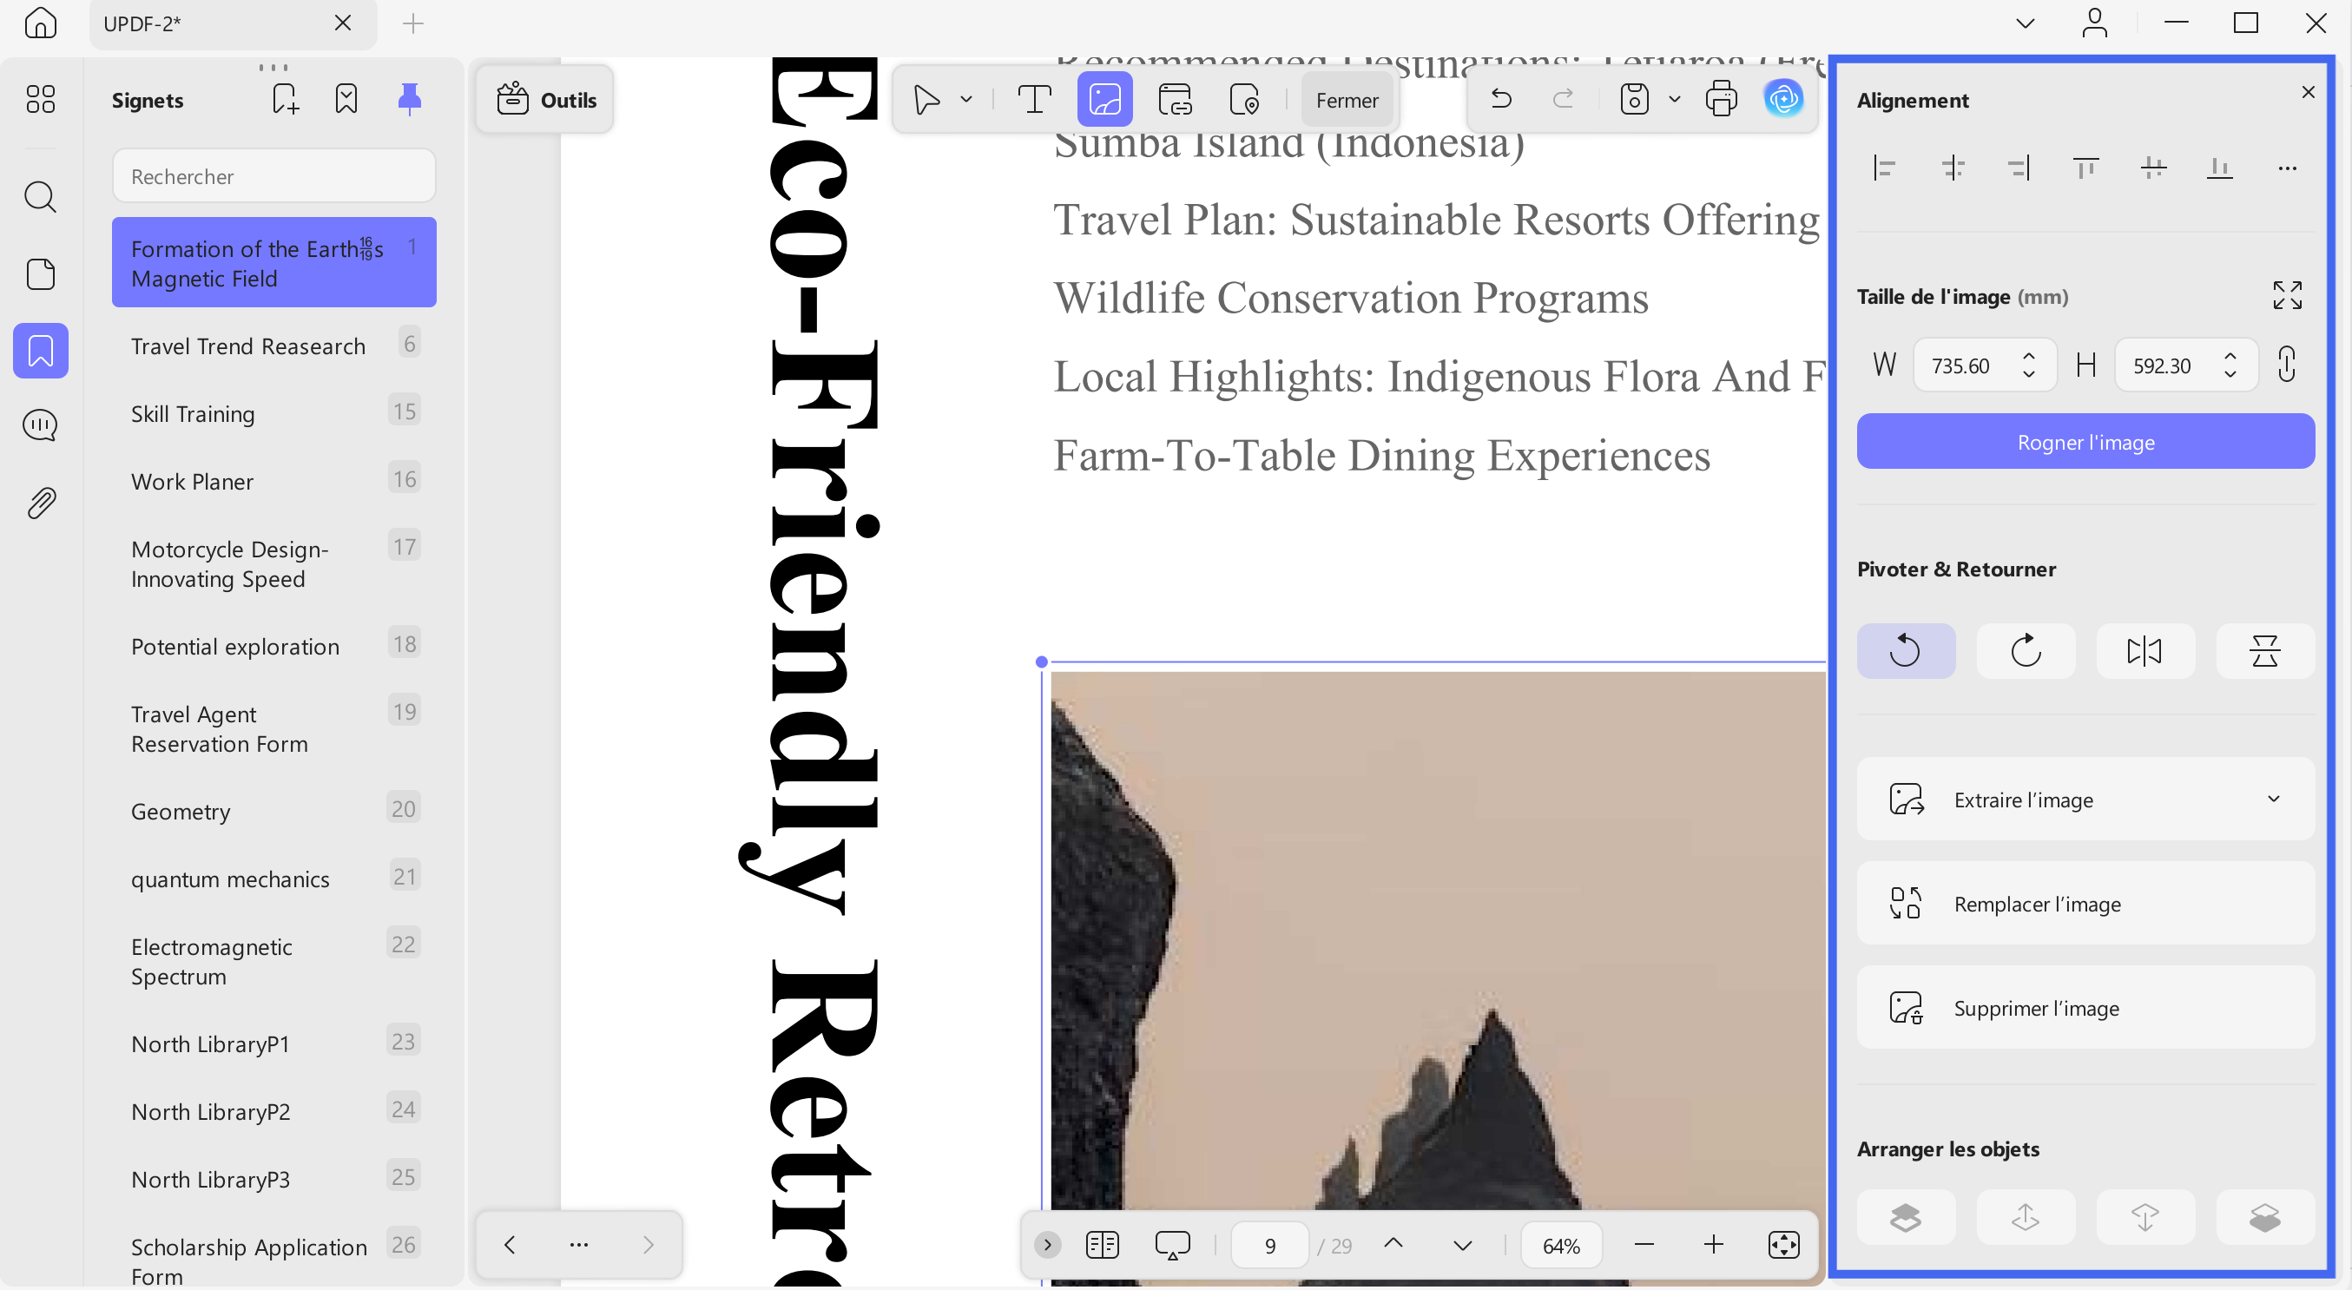Viewport: 2352px width, 1290px height.
Task: Align objects to the right
Action: point(2019,168)
